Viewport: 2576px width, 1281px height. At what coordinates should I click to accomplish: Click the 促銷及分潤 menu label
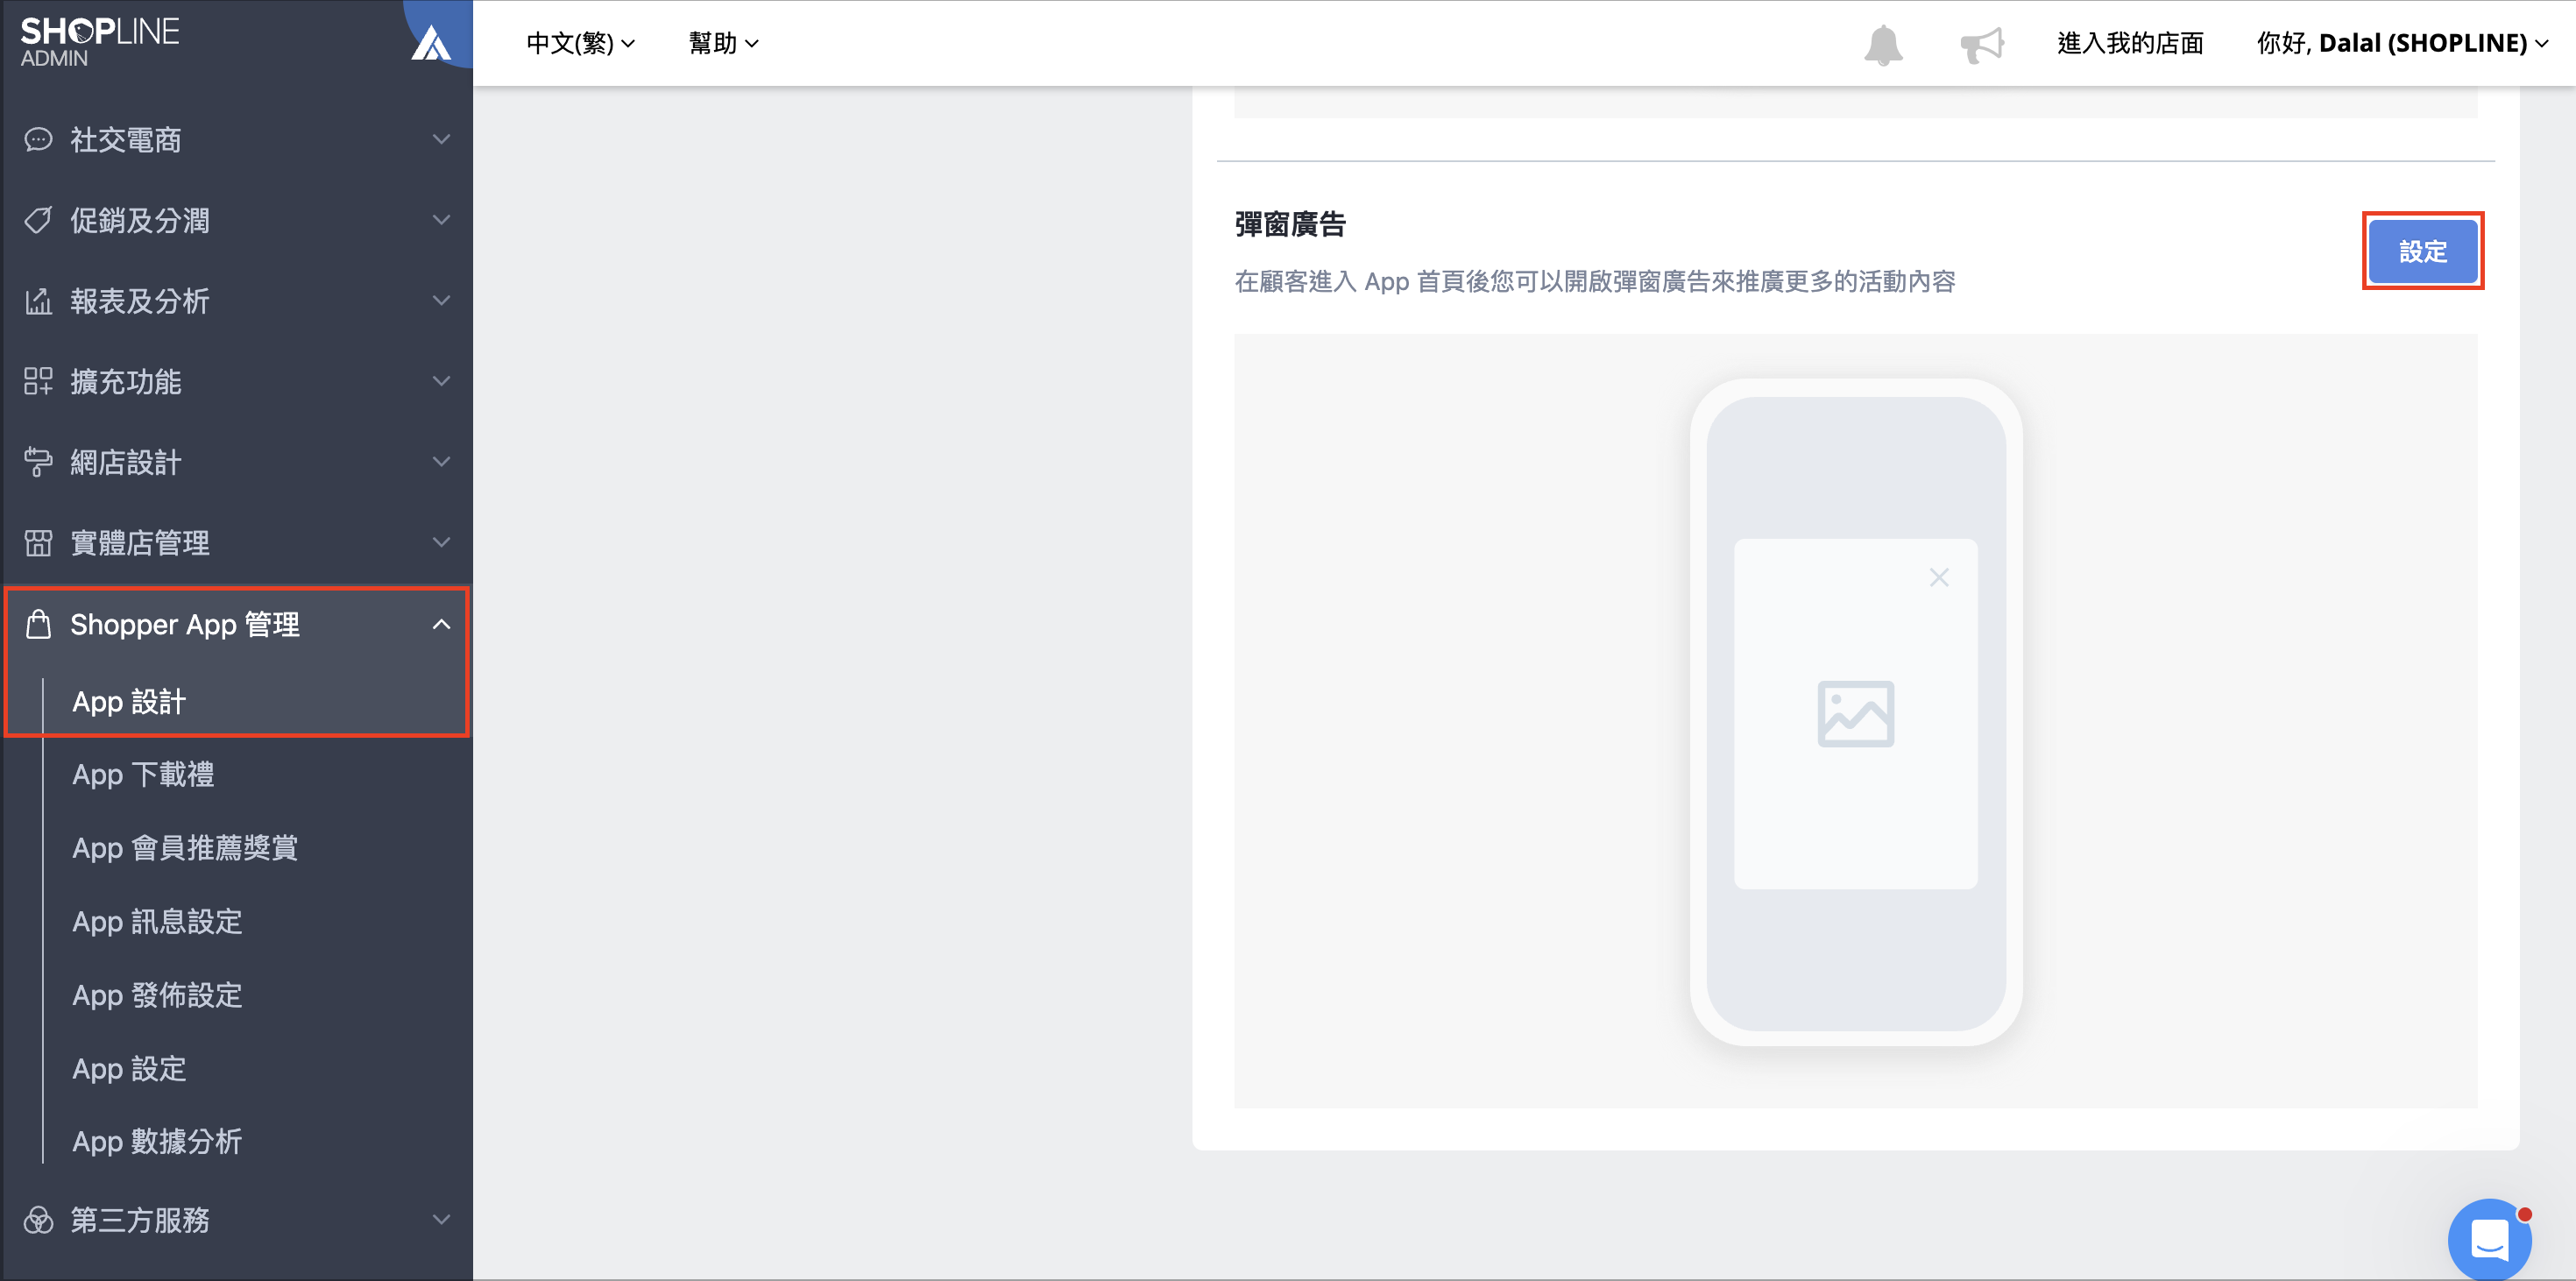tap(140, 220)
